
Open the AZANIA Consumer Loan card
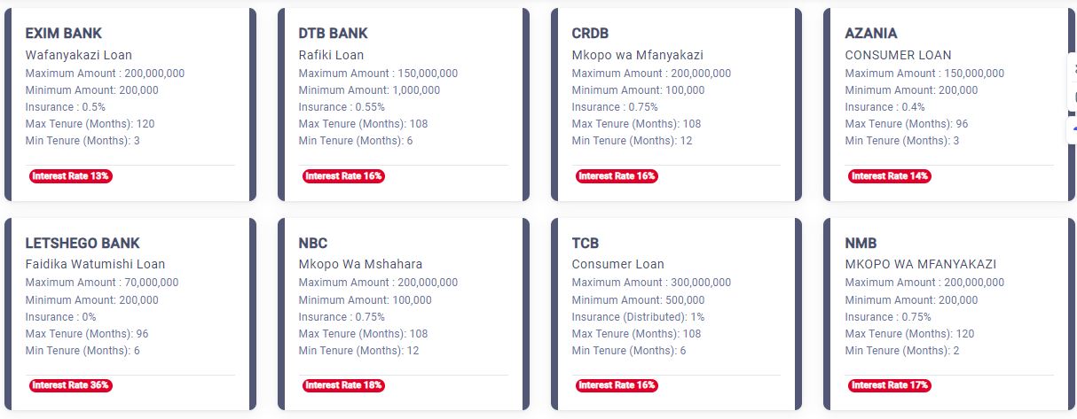coord(949,105)
